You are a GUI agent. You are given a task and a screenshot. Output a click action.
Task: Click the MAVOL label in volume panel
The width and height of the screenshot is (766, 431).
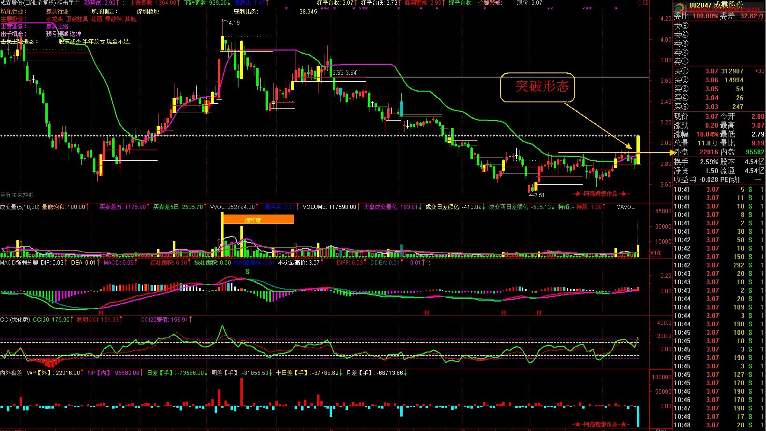pos(625,207)
